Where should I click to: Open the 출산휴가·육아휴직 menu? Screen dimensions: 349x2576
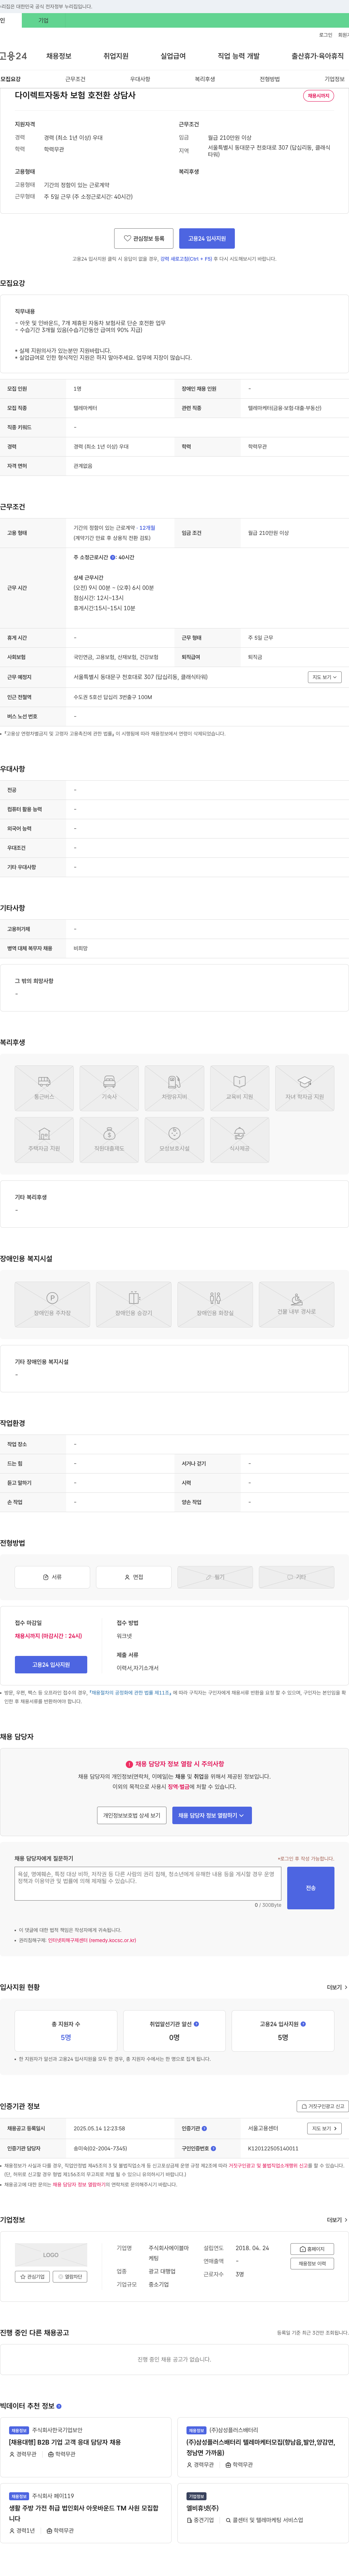tap(317, 56)
